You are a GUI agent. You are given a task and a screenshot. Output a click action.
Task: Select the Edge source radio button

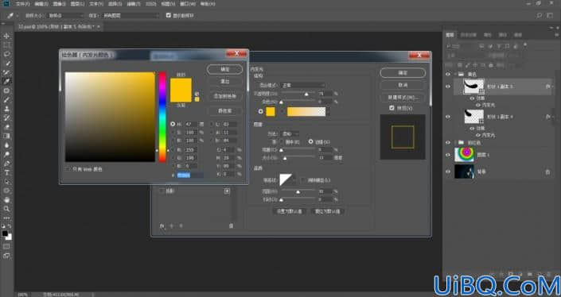coord(310,141)
